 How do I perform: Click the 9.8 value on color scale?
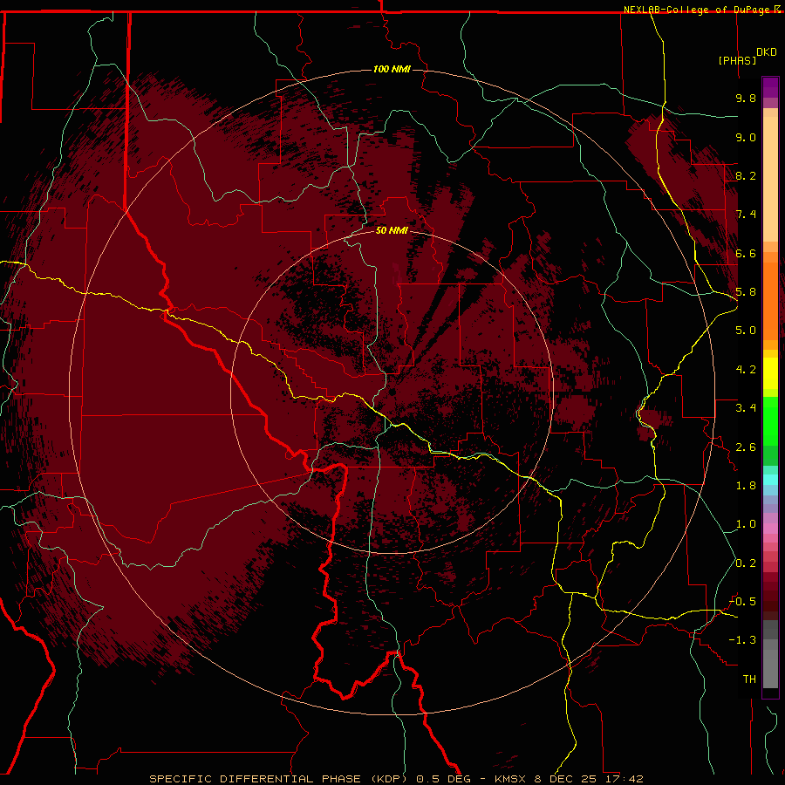click(x=746, y=98)
